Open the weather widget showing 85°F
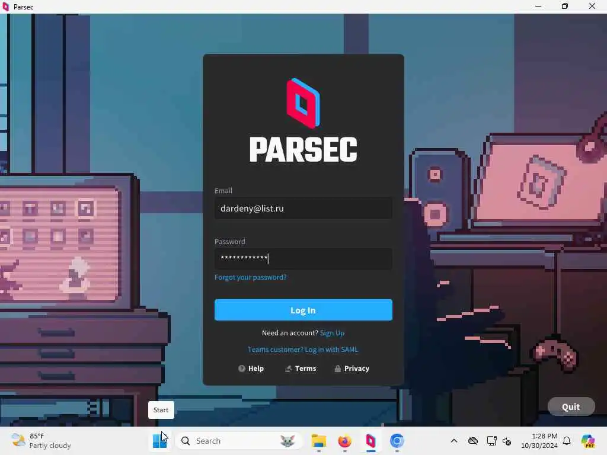607x455 pixels. [41, 441]
